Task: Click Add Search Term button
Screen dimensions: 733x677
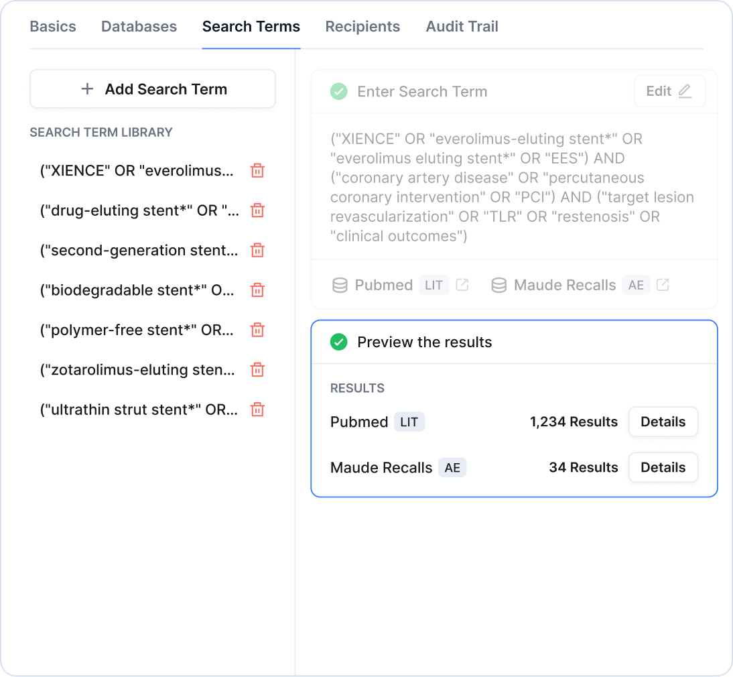Action: pos(153,89)
